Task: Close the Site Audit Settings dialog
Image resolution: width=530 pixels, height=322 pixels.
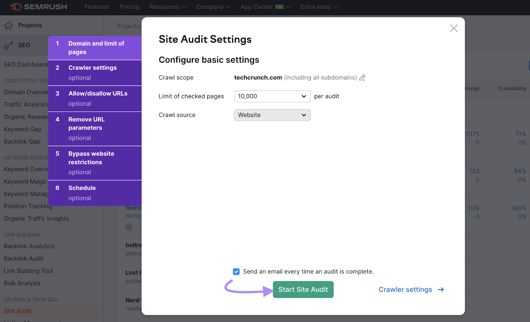Action: coord(453,28)
